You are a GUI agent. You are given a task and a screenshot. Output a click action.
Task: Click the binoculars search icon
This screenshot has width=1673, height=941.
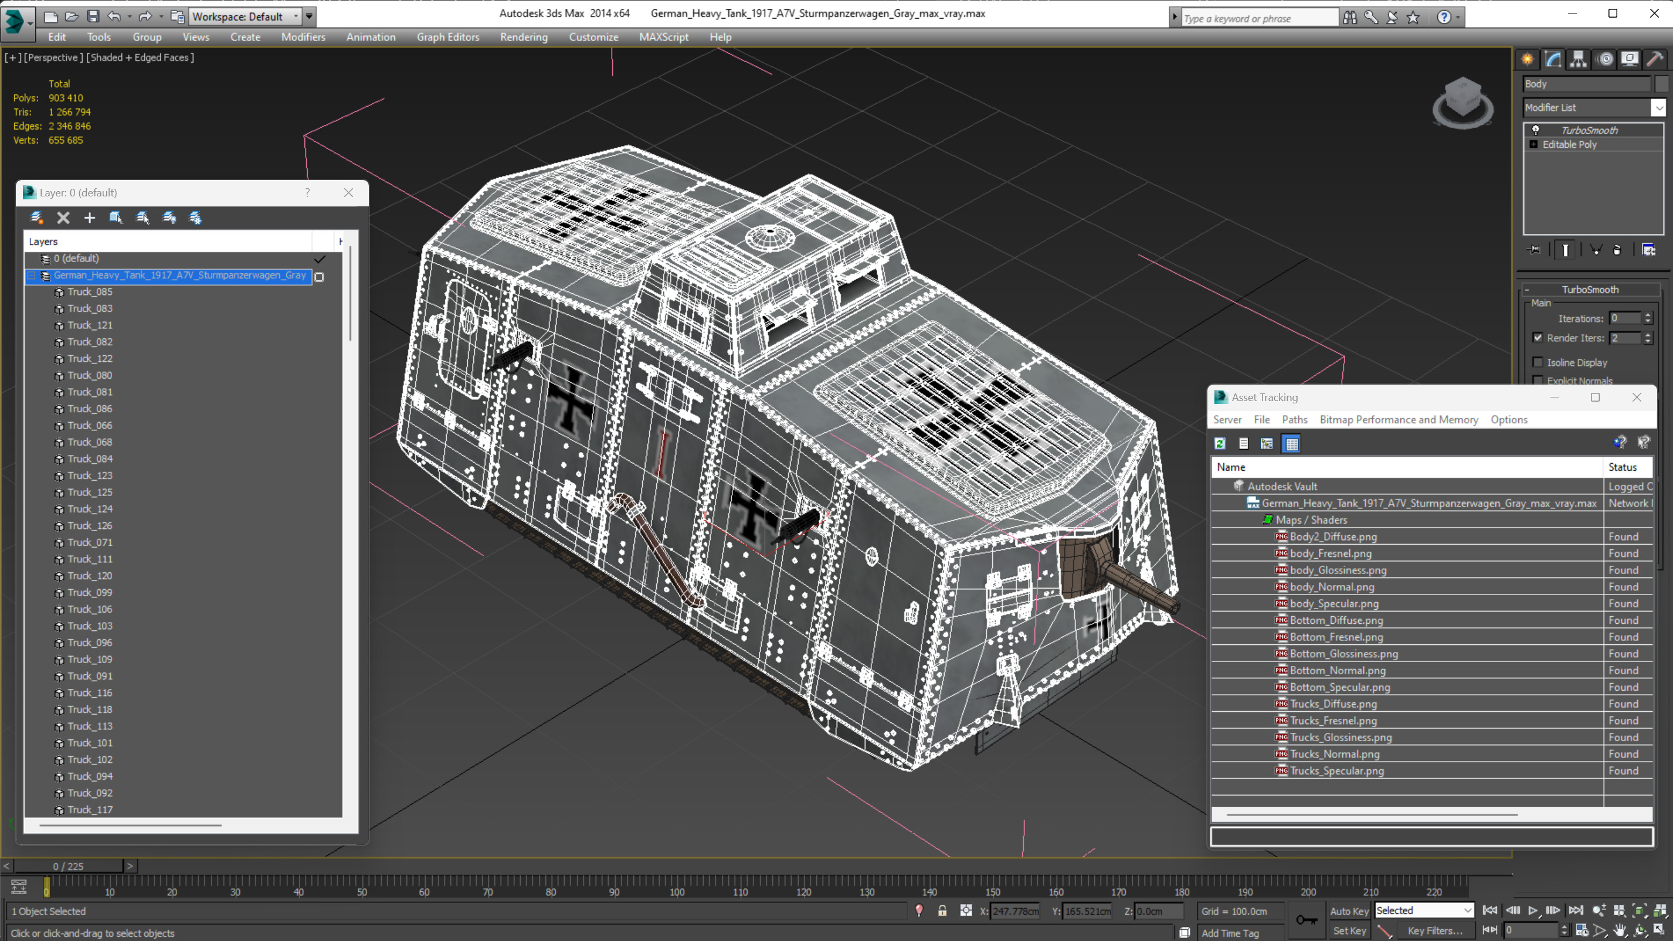pyautogui.click(x=1350, y=17)
